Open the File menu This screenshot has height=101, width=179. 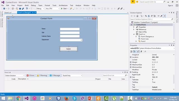(x=3, y=5)
